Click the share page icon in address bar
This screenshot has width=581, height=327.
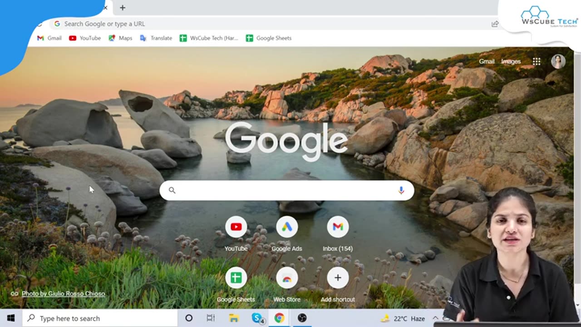495,24
